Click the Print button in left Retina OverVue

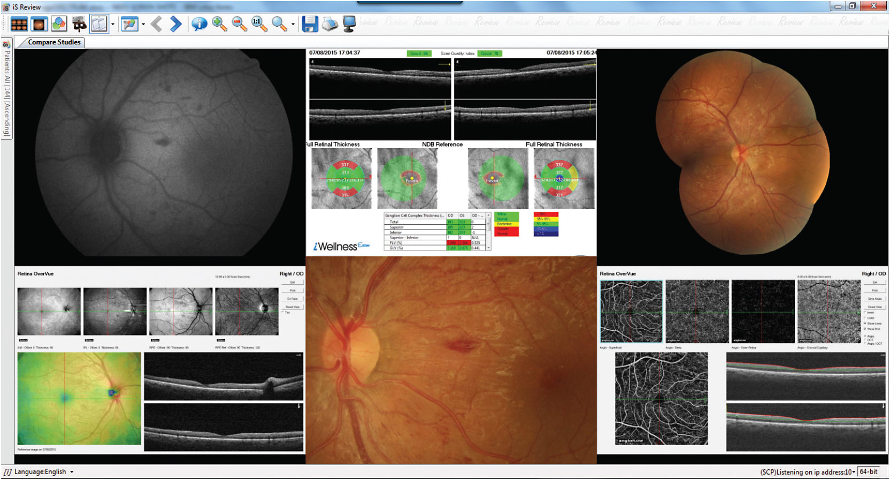point(293,291)
